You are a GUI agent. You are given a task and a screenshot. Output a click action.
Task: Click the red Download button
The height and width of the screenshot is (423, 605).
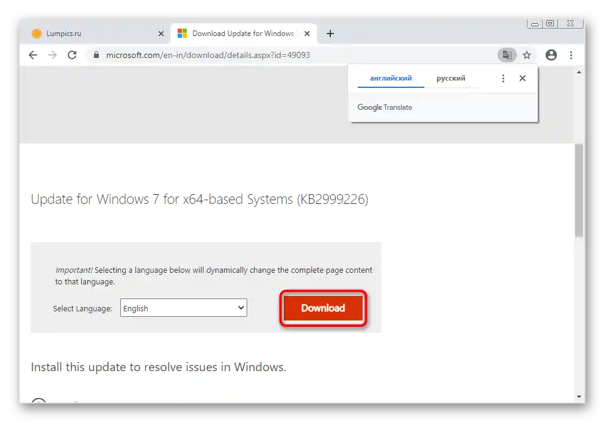pyautogui.click(x=324, y=308)
